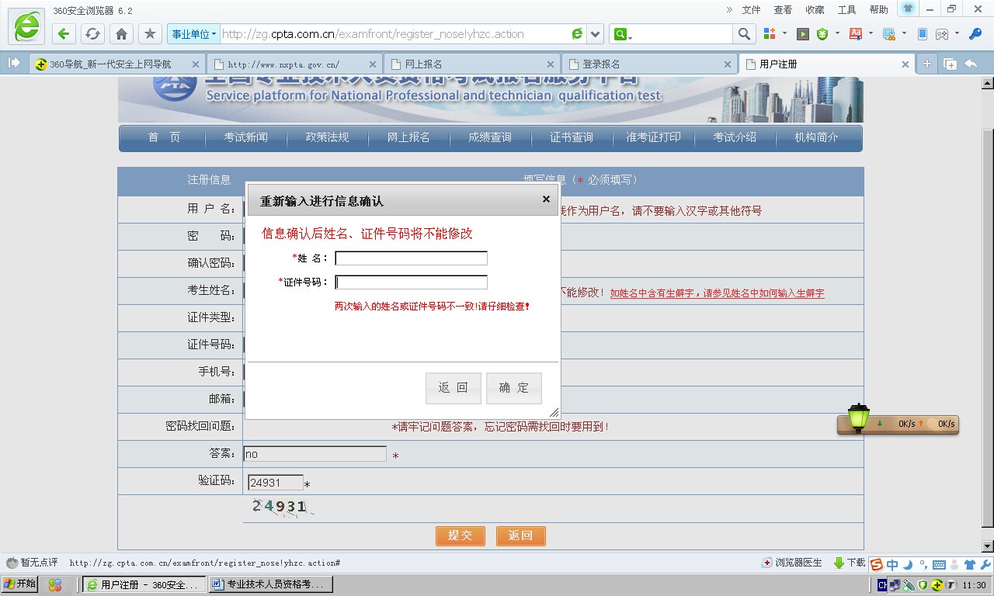Click the magnifier search button
This screenshot has height=596, width=994.
click(x=744, y=34)
